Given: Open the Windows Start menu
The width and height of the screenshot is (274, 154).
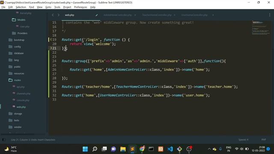Looking at the screenshot, I should pos(85,149).
